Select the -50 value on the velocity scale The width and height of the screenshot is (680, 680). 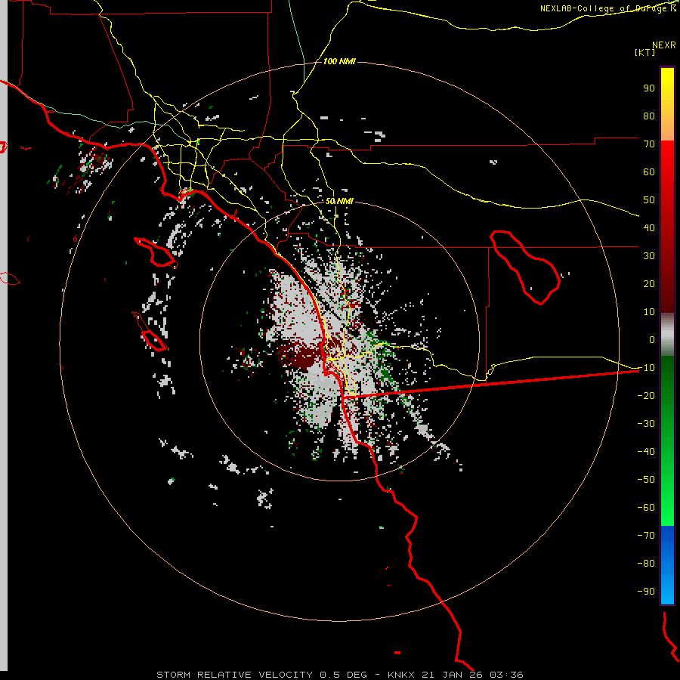(x=646, y=479)
